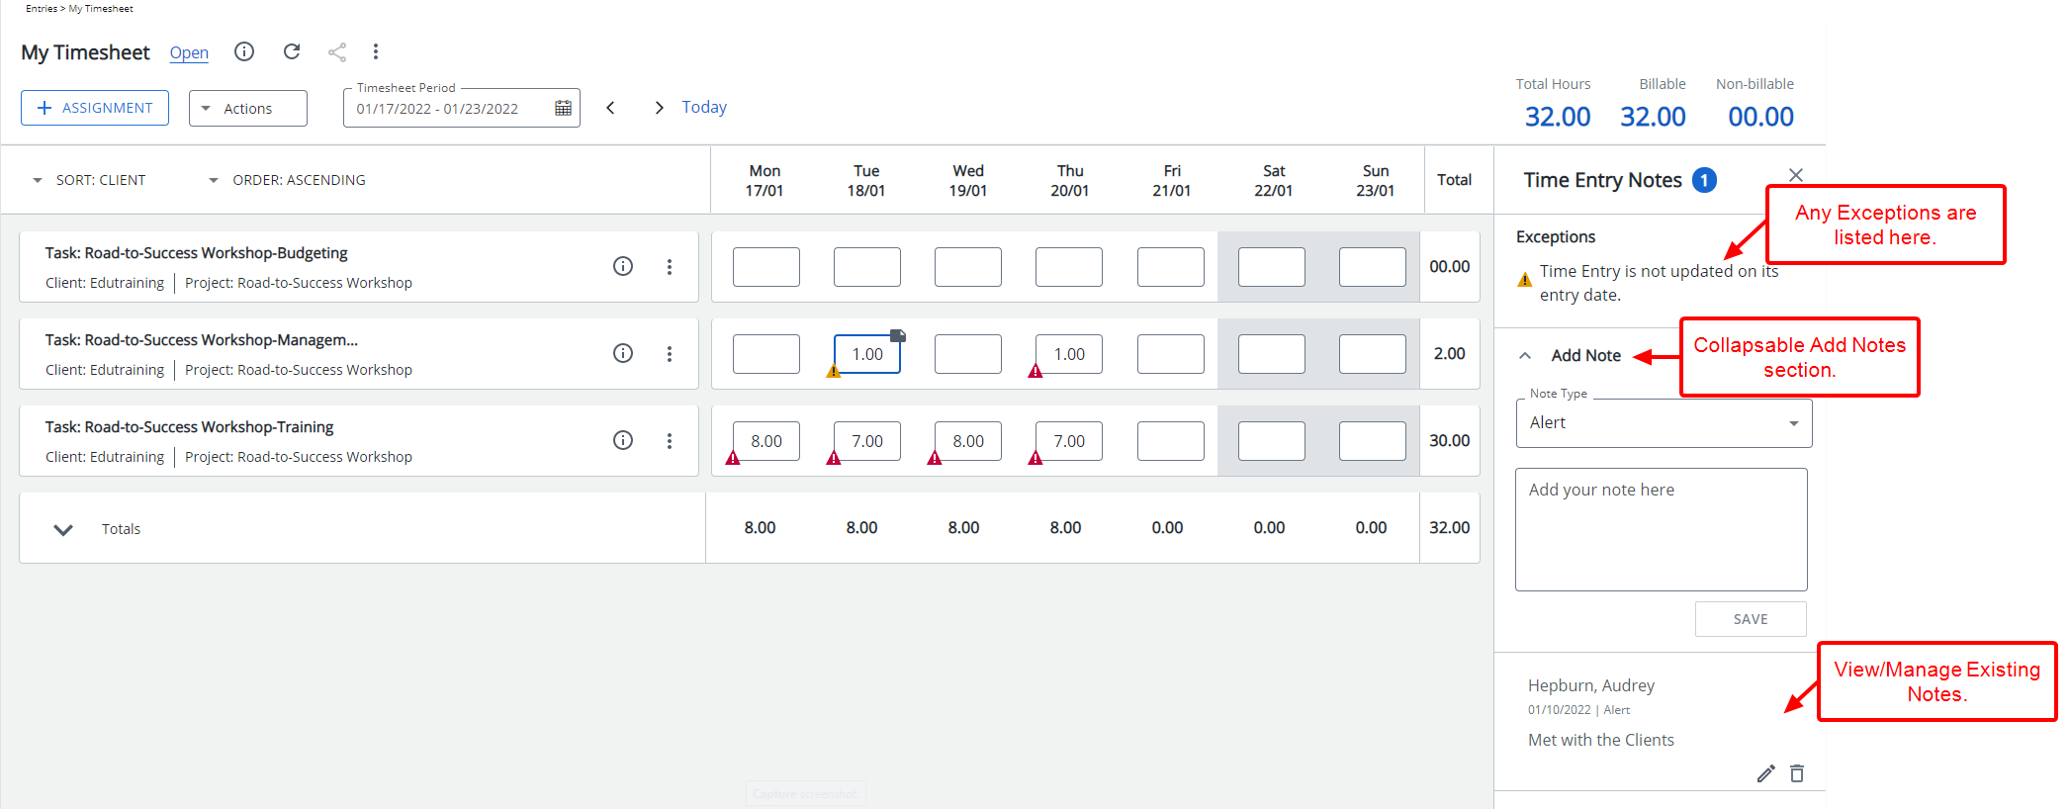Collapse the Add Note section
The height and width of the screenshot is (809, 2070).
[1525, 355]
